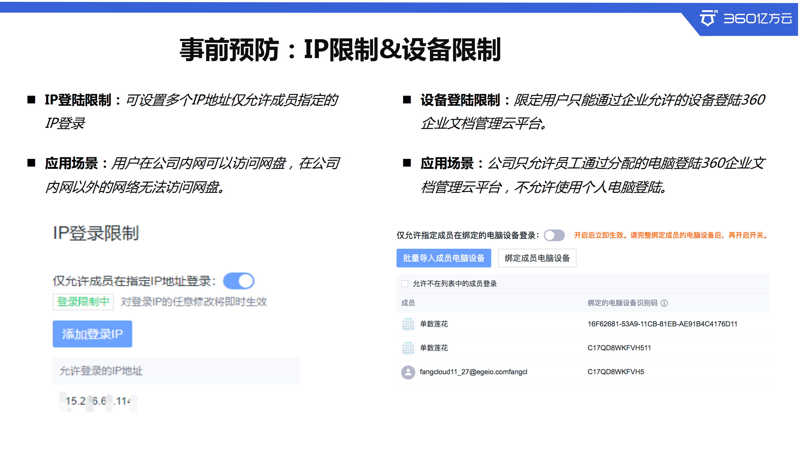The image size is (799, 449).
Task: Click the 绑定的电脑设备识别码 column header
Action: pos(622,303)
